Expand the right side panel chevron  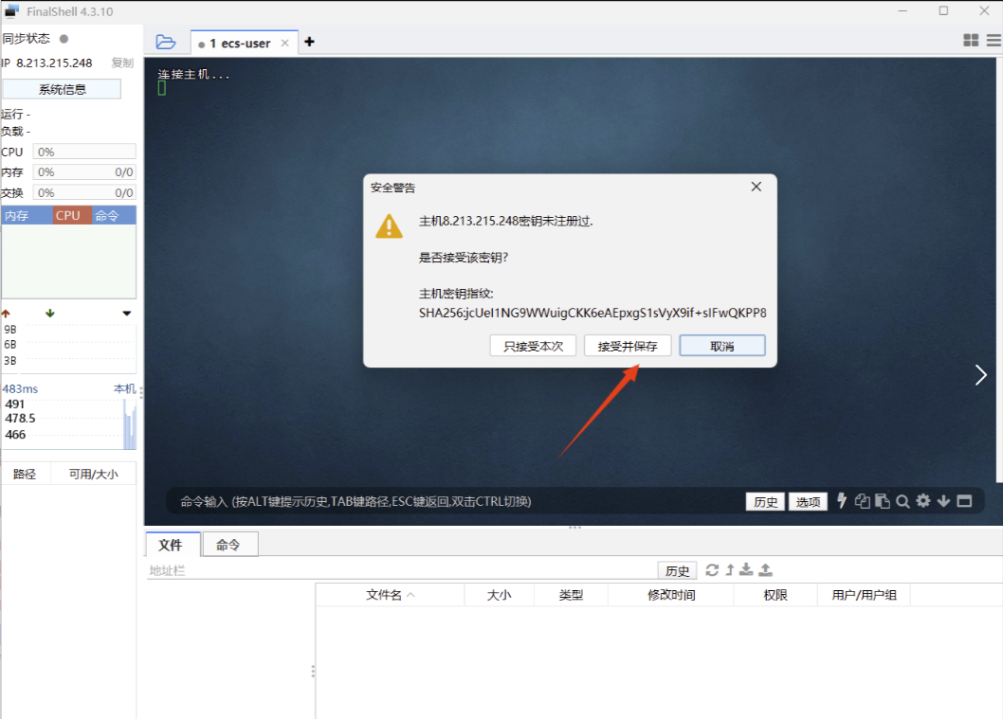point(981,375)
